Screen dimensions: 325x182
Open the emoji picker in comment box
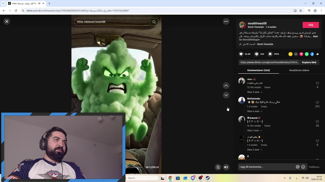pos(303,167)
